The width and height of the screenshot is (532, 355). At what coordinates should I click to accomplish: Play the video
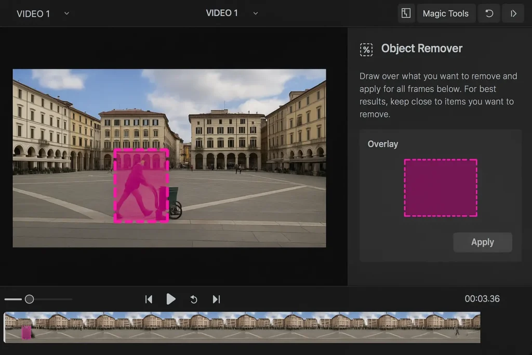171,299
